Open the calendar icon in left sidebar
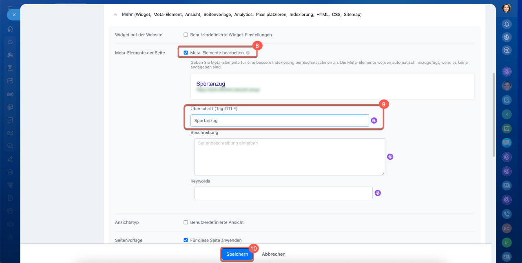Screen dimensions: 522x263 (10, 81)
